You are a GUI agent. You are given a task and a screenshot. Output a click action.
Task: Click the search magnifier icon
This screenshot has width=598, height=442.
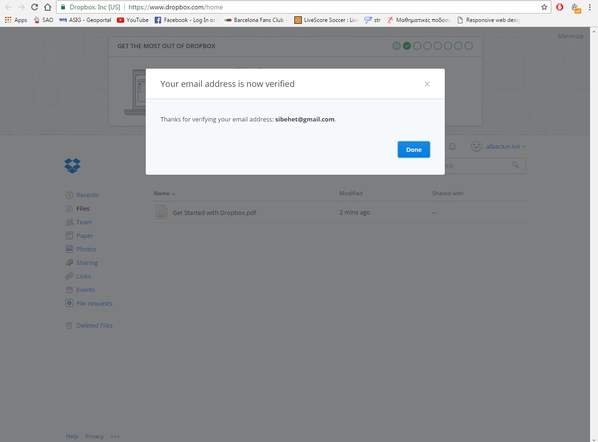(516, 165)
